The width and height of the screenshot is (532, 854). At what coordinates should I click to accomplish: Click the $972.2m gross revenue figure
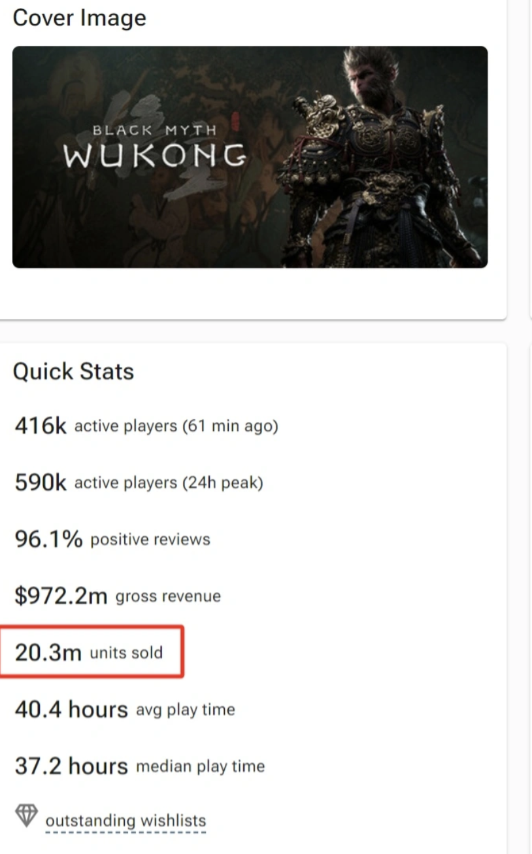click(x=61, y=596)
